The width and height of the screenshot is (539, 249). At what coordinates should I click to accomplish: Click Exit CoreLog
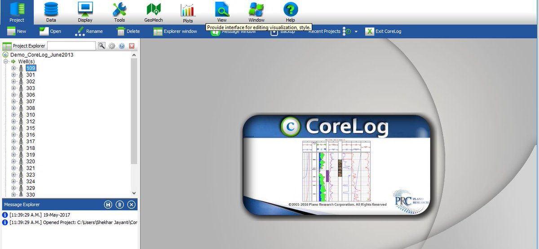[383, 31]
